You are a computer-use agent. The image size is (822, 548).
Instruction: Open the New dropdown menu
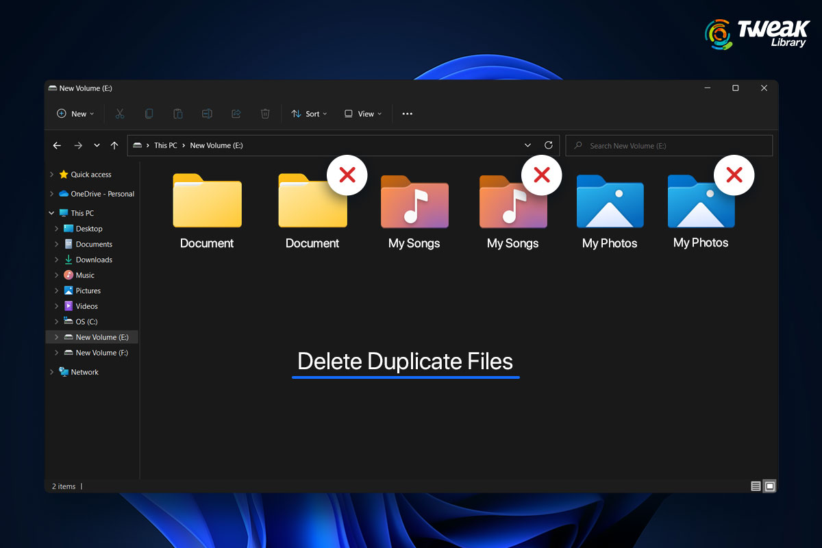click(75, 114)
